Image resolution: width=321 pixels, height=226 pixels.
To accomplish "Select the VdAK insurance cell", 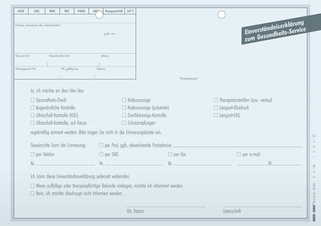I will pyautogui.click(x=81, y=11).
